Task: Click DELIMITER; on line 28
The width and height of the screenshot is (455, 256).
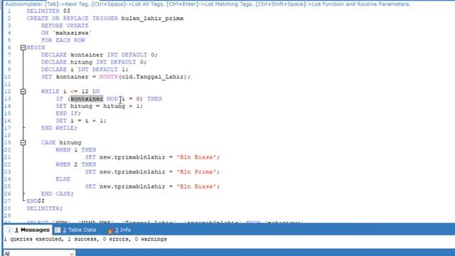Action: [x=45, y=208]
